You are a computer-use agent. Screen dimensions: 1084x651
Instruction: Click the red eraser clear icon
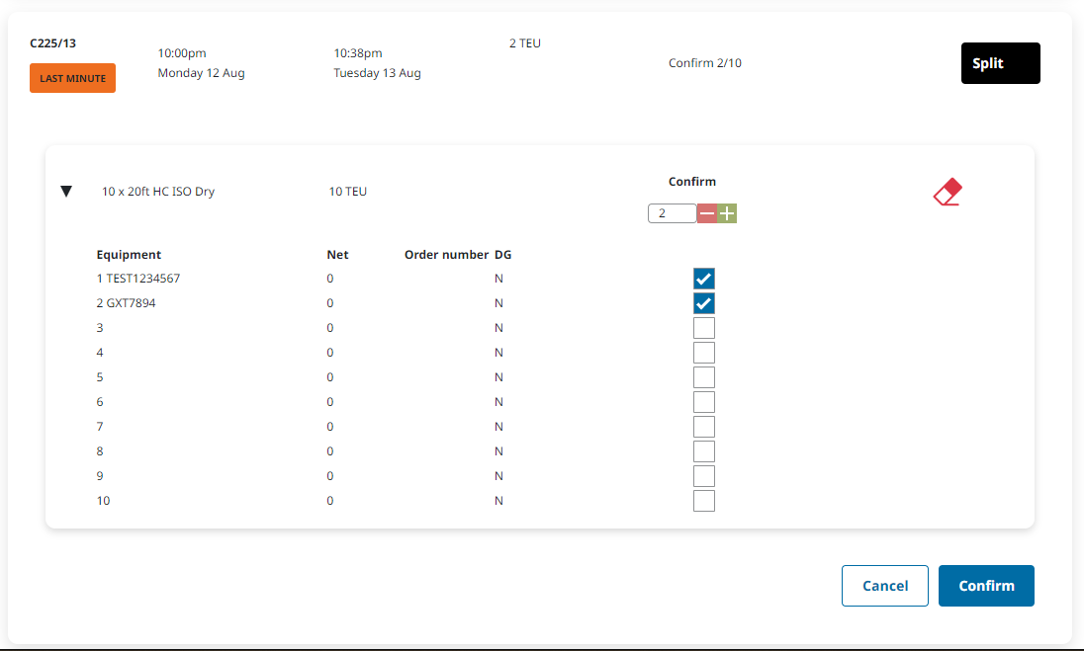[948, 192]
